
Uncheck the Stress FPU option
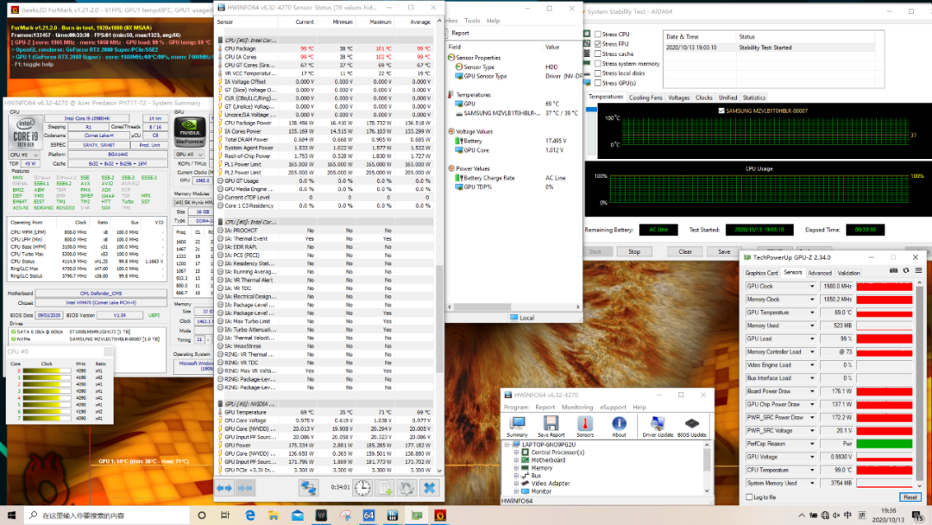(x=598, y=44)
